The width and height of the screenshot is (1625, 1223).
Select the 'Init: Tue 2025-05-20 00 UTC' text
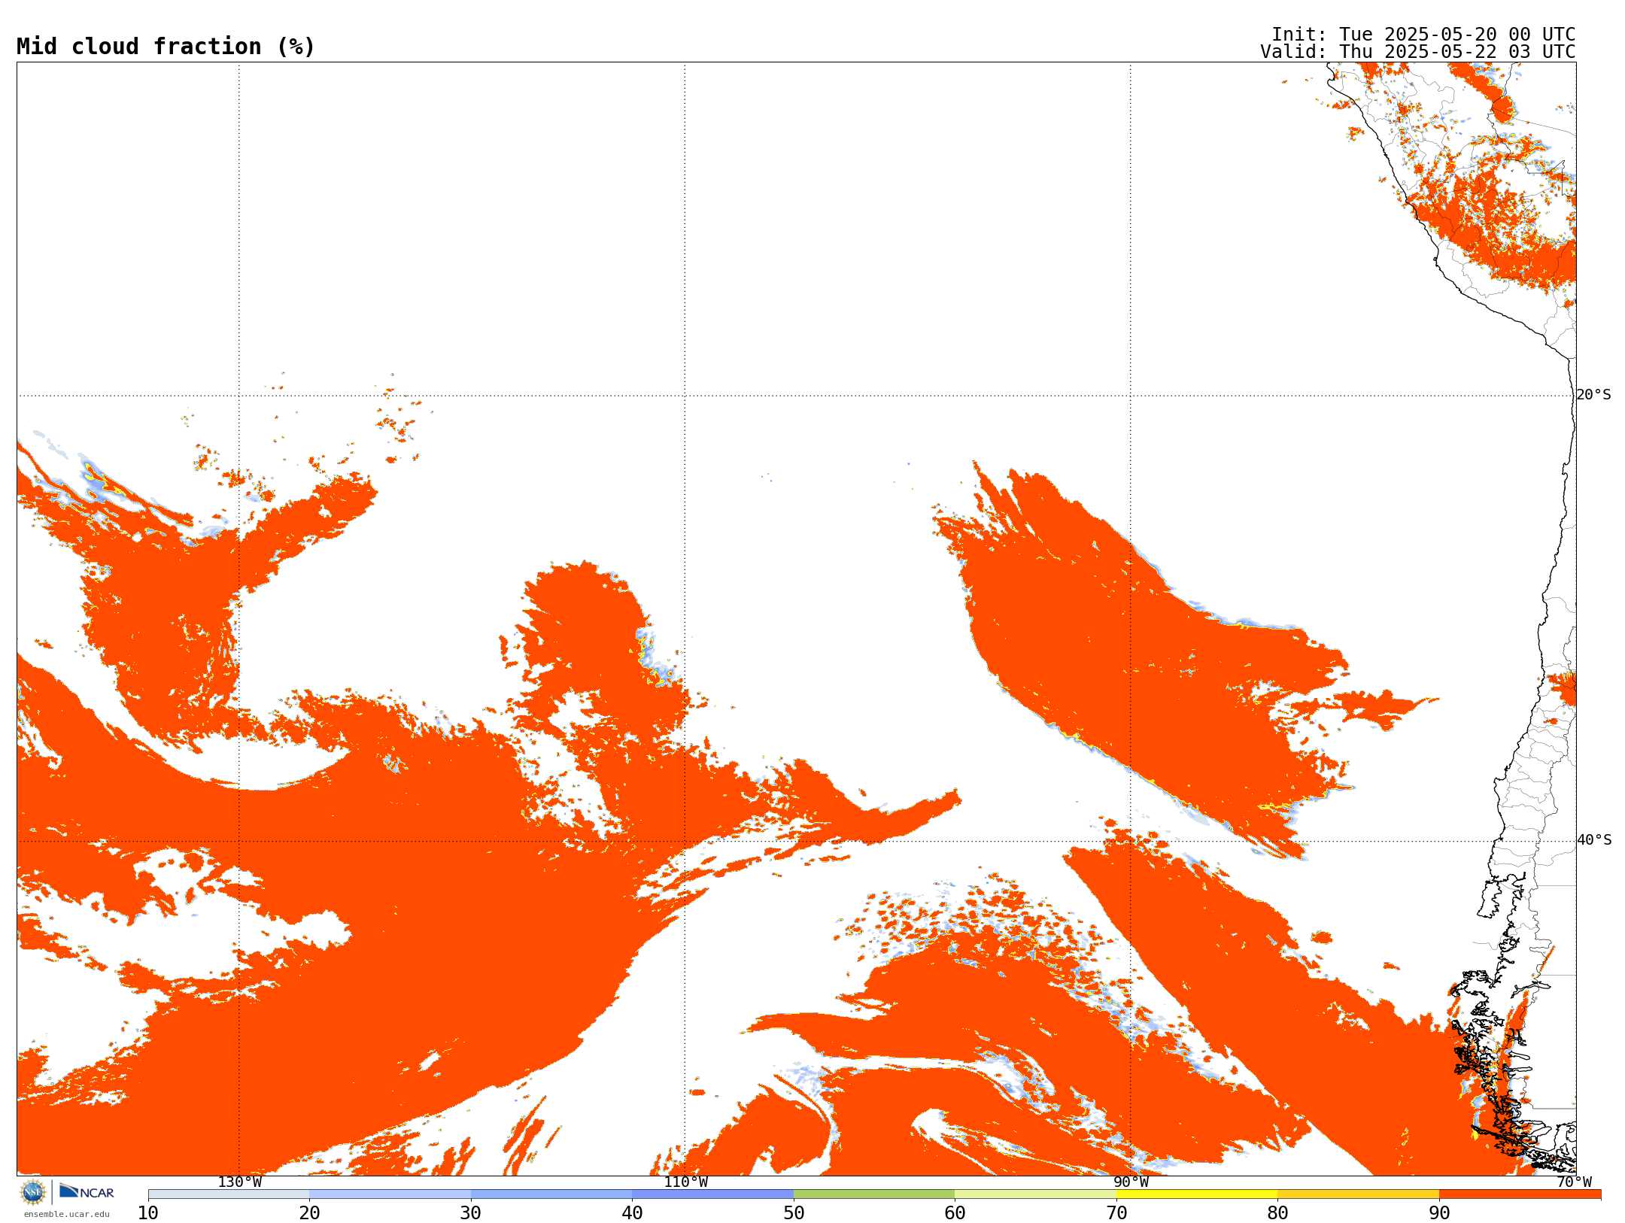(x=1423, y=35)
